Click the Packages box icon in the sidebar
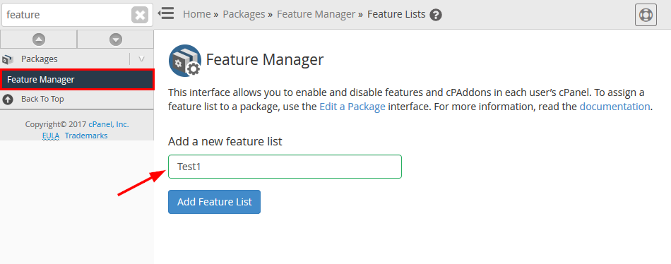This screenshot has width=671, height=264. point(8,59)
